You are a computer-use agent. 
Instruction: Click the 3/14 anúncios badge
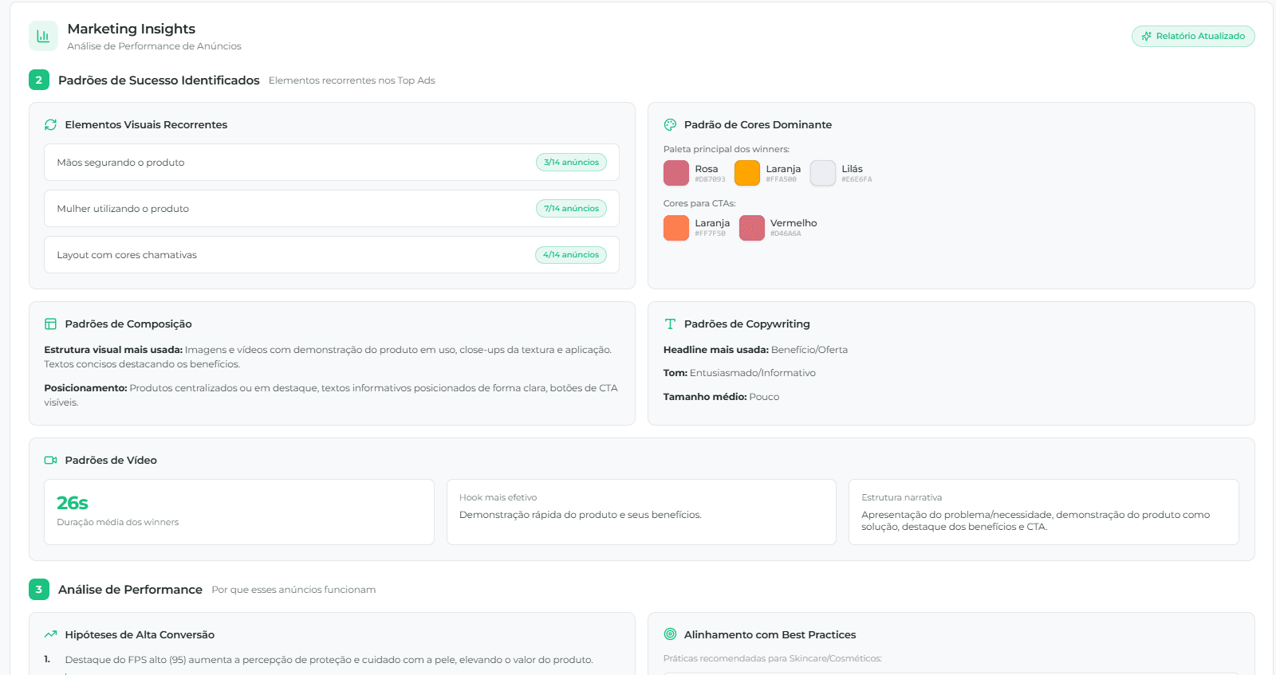pos(571,163)
